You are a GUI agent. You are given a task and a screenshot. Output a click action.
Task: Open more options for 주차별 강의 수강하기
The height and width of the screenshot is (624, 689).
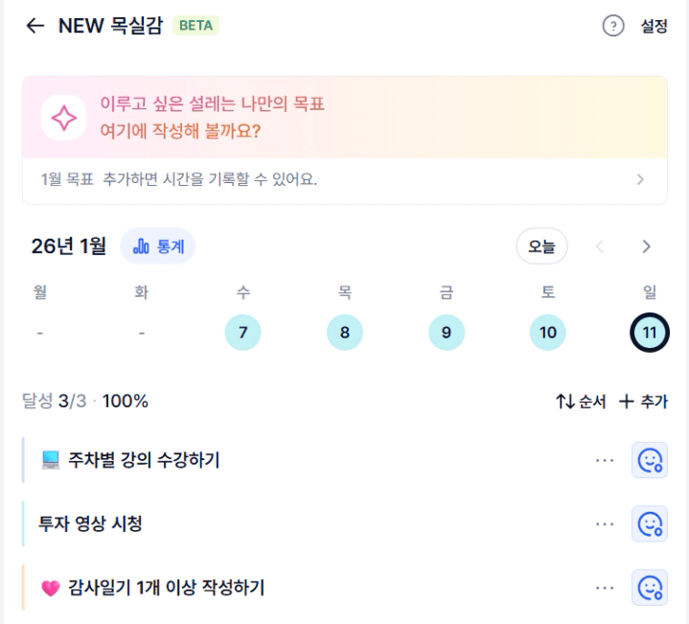click(x=604, y=460)
